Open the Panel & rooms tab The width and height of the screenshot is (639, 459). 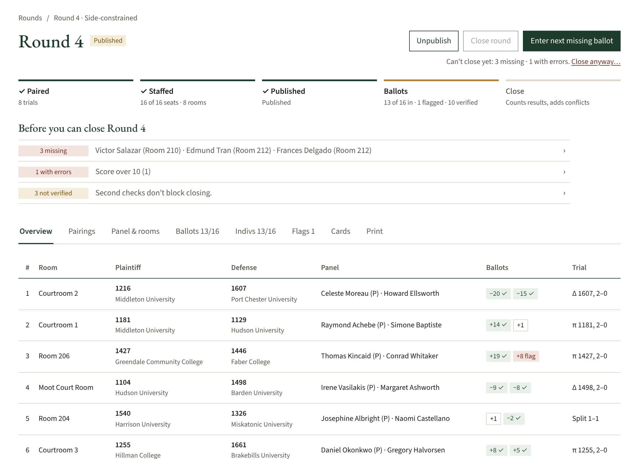click(135, 231)
